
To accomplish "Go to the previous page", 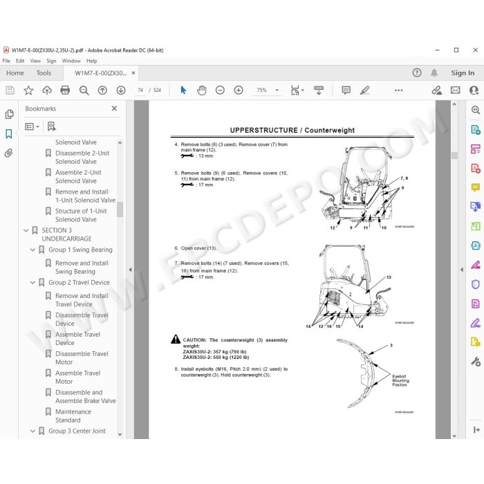I will 102,90.
